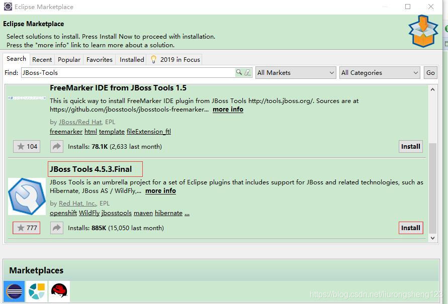This screenshot has height=304, width=448.
Task: Show the Installed tab
Action: click(x=132, y=59)
